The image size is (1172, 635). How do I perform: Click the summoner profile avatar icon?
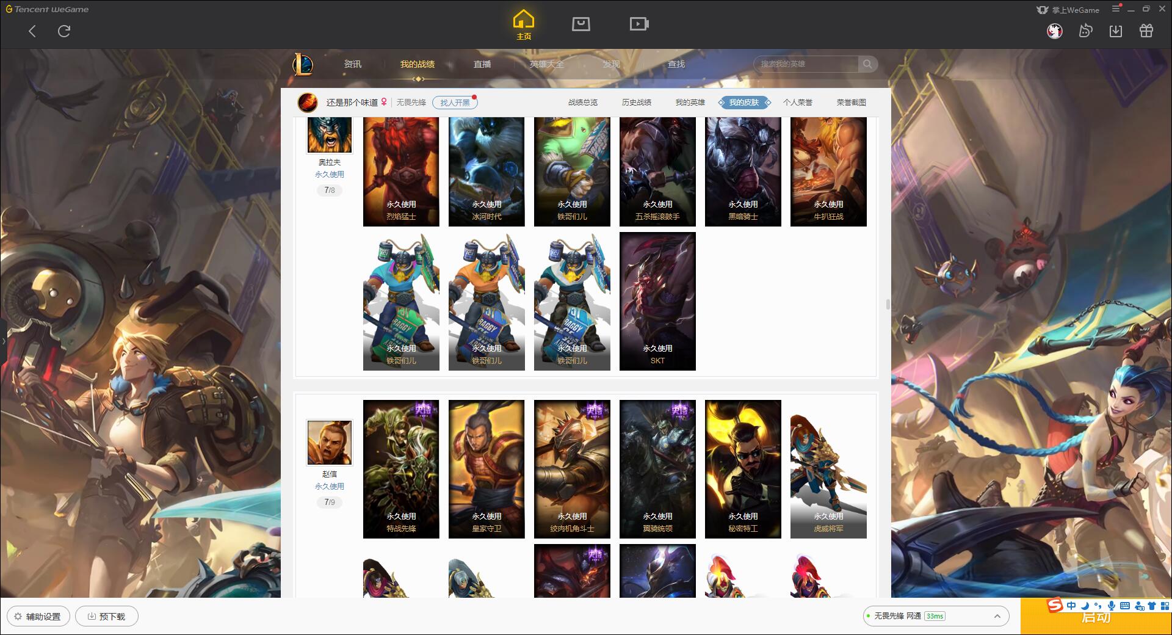click(308, 103)
